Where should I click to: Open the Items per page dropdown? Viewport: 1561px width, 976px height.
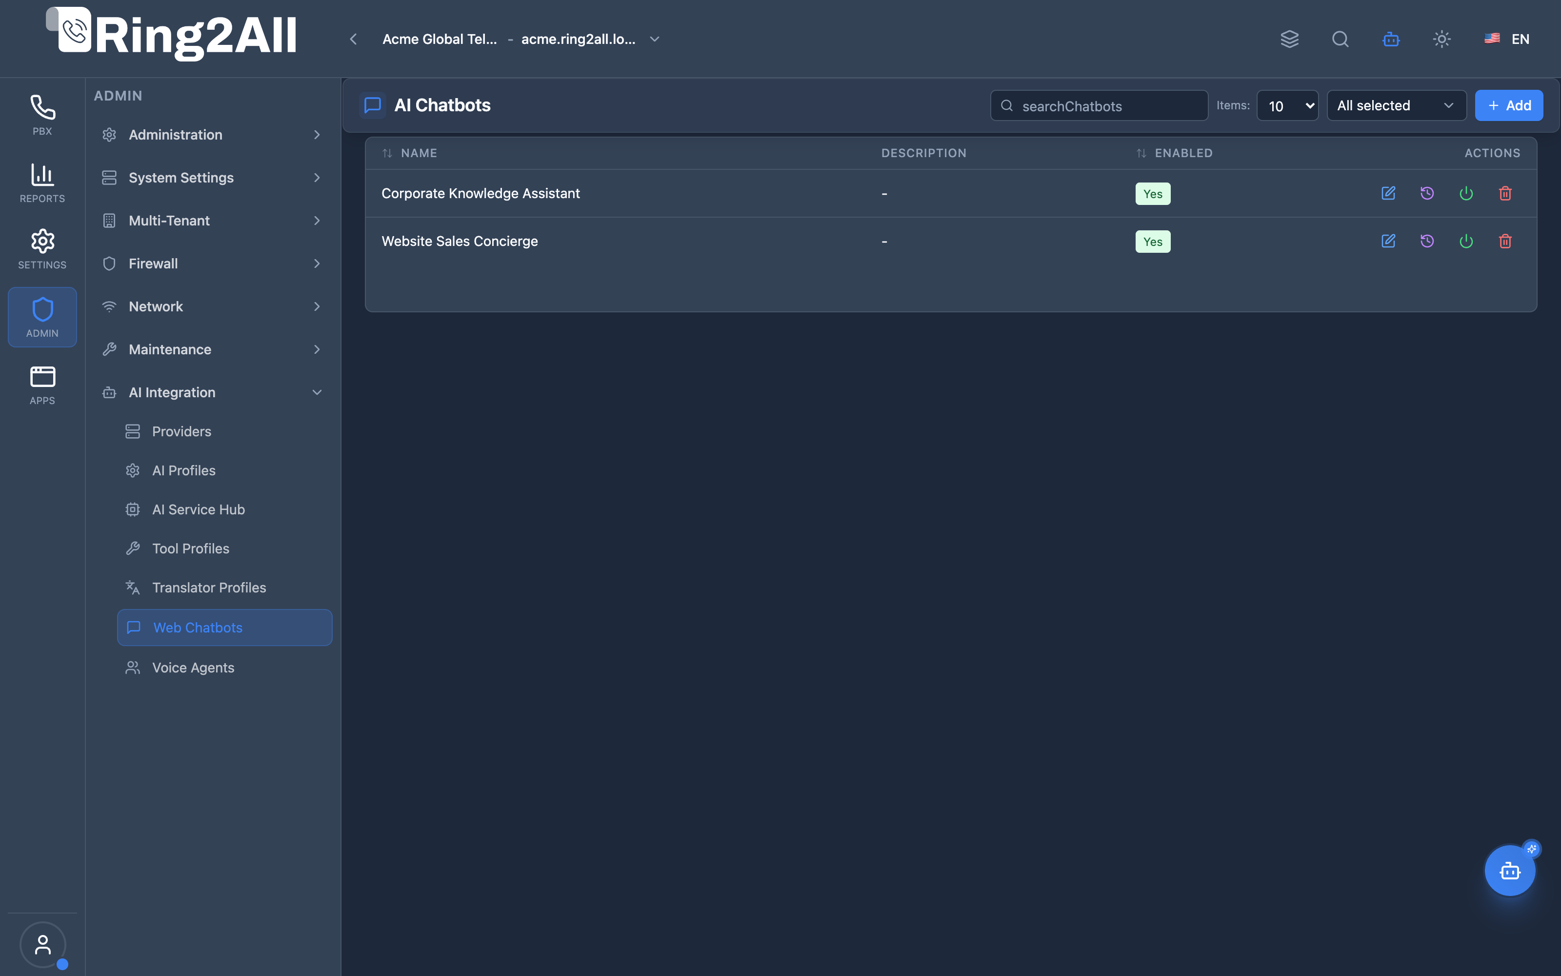pos(1287,105)
